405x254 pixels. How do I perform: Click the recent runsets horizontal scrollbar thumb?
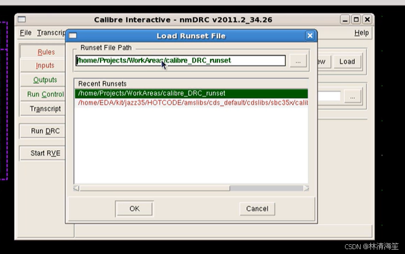pos(155,188)
